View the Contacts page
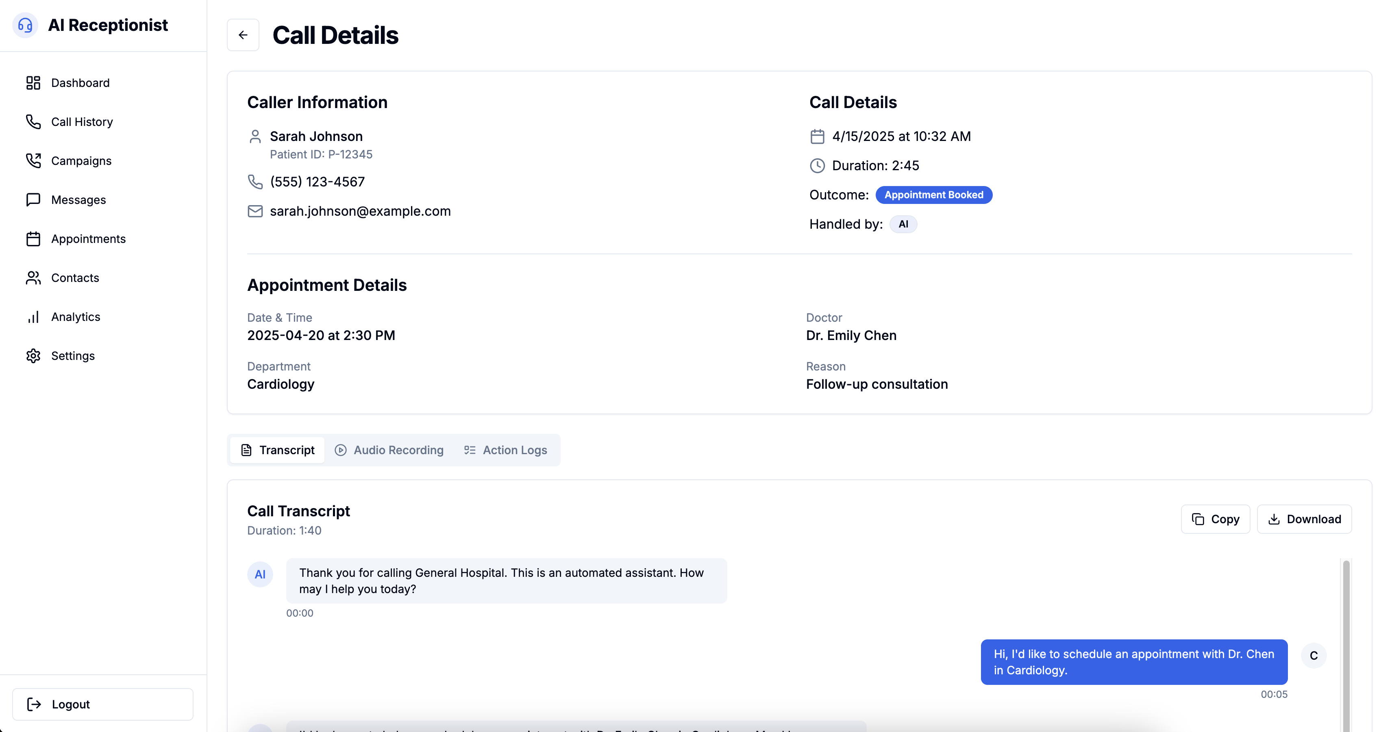The image size is (1392, 732). coord(75,277)
